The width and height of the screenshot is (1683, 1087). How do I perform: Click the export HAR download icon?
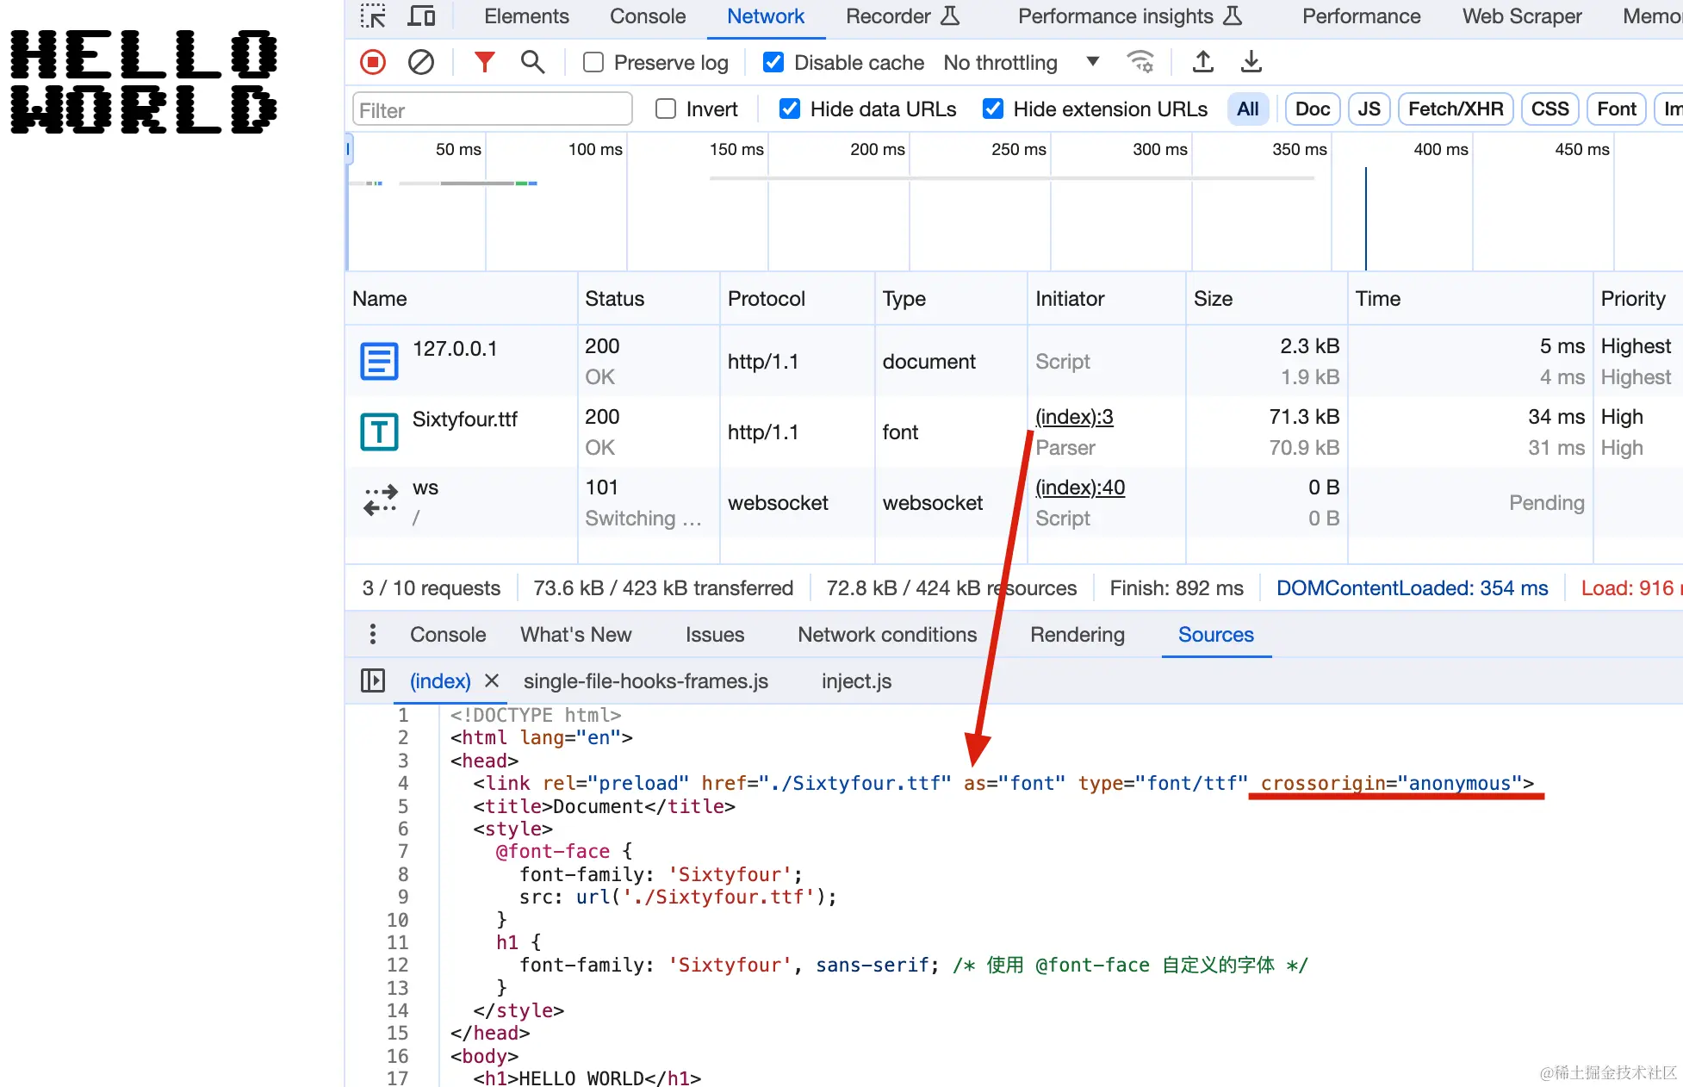click(x=1251, y=62)
